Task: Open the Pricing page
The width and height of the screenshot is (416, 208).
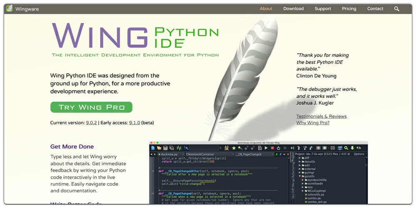Action: 349,9
